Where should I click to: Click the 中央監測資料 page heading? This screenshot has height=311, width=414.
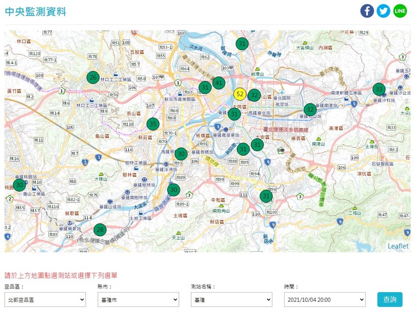(x=36, y=11)
